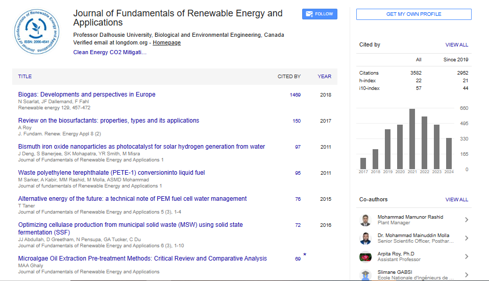
Task: Expand chevron next to Slimane GABSI
Action: click(466, 275)
